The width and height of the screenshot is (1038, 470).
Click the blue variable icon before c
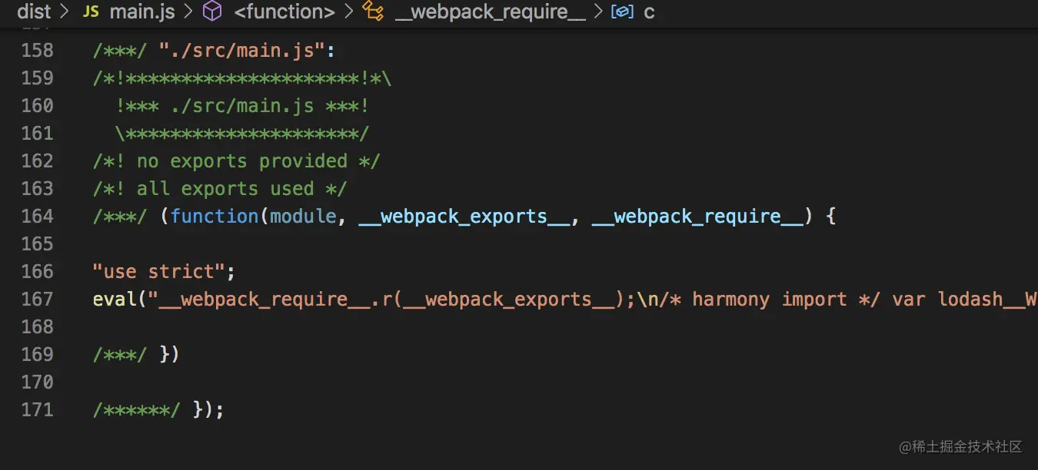point(622,12)
